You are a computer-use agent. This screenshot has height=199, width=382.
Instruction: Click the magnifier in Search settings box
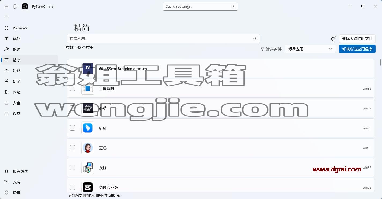233,6
